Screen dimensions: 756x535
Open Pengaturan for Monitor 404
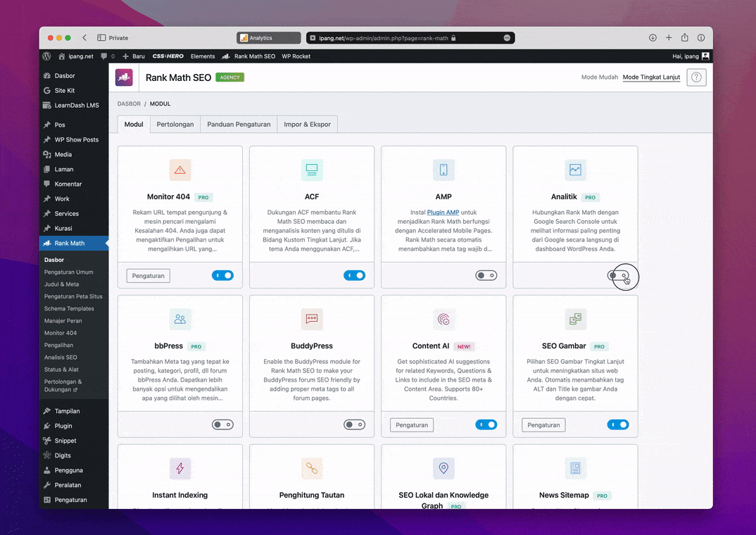[149, 276]
